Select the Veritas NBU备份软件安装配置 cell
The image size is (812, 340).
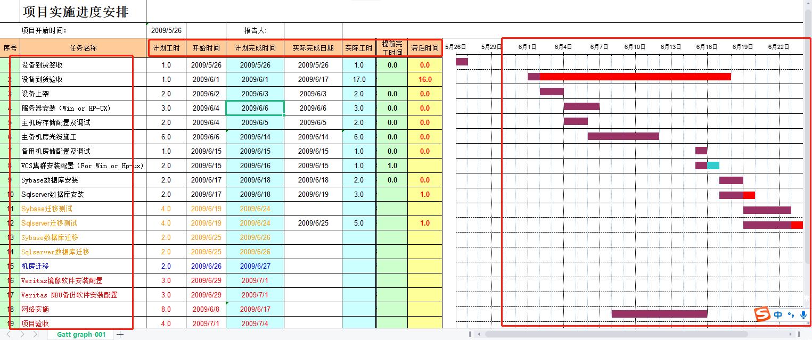coord(83,295)
